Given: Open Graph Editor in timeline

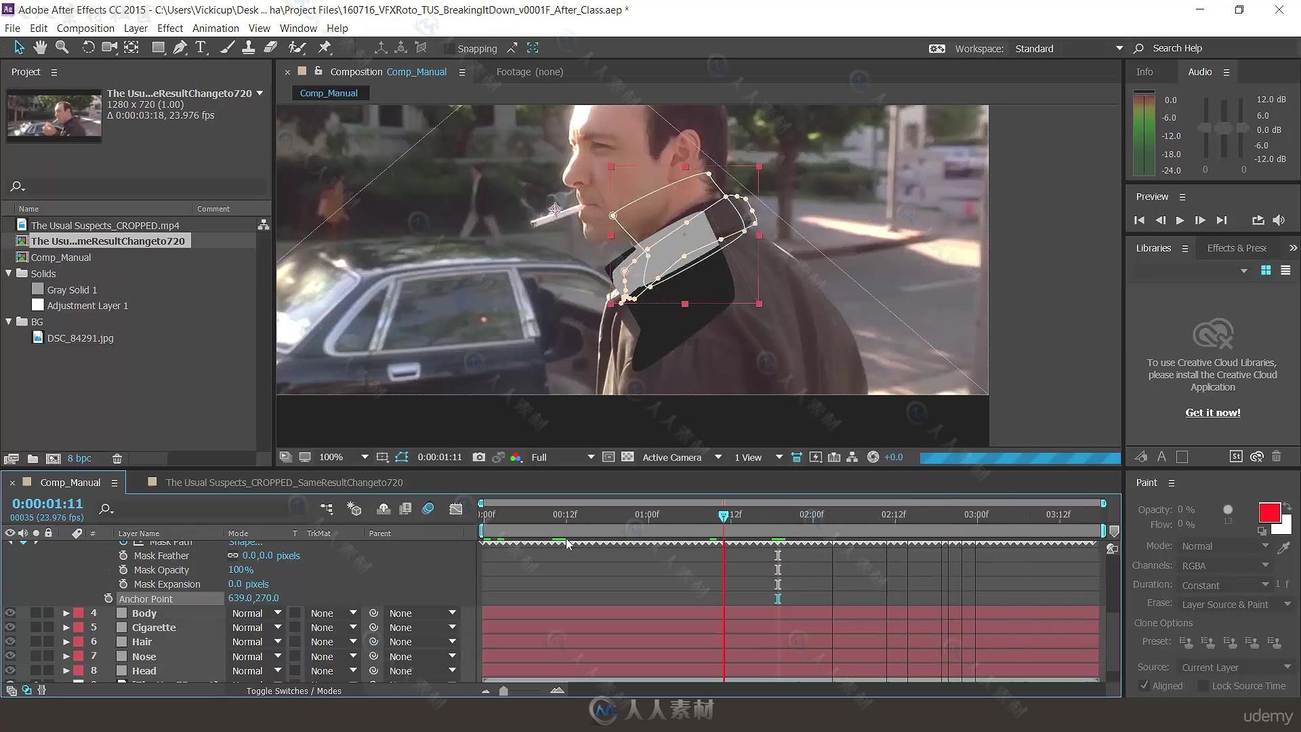Looking at the screenshot, I should pos(456,508).
